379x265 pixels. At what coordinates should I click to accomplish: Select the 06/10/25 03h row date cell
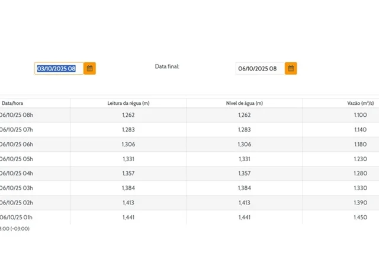(16, 188)
